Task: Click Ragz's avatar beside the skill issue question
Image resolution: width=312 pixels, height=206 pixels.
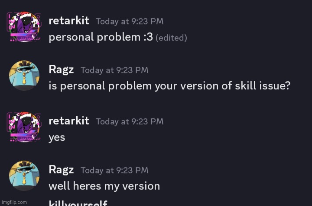Action: pyautogui.click(x=24, y=76)
